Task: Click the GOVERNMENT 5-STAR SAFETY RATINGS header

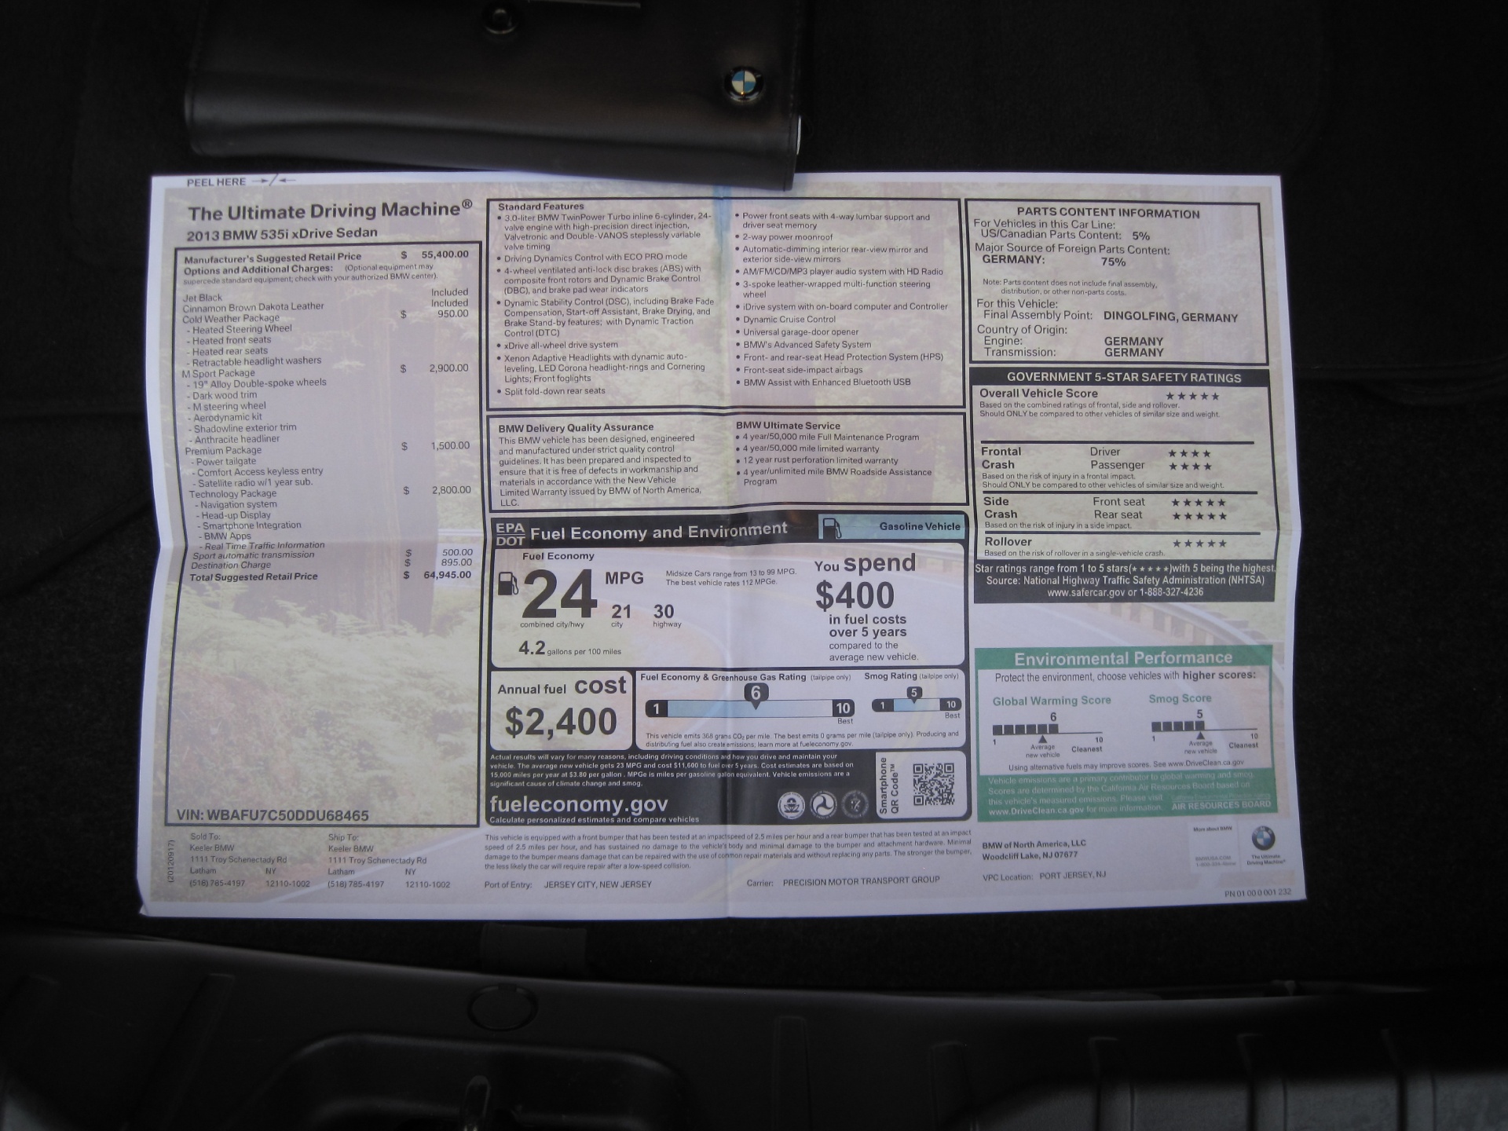Action: (x=1124, y=377)
